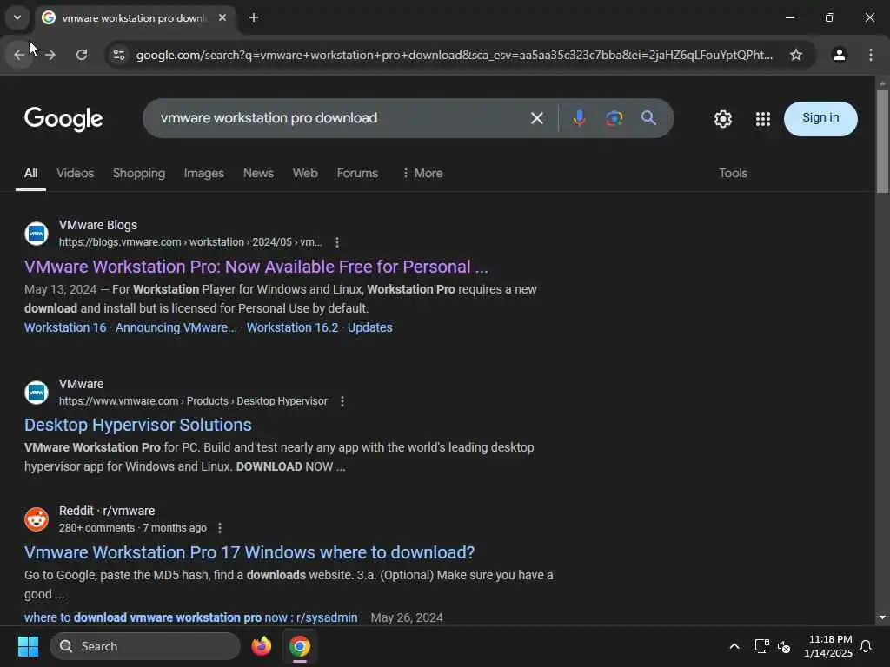The width and height of the screenshot is (890, 667).
Task: Open Desktop Hypervisor Solutions result
Action: 138,425
